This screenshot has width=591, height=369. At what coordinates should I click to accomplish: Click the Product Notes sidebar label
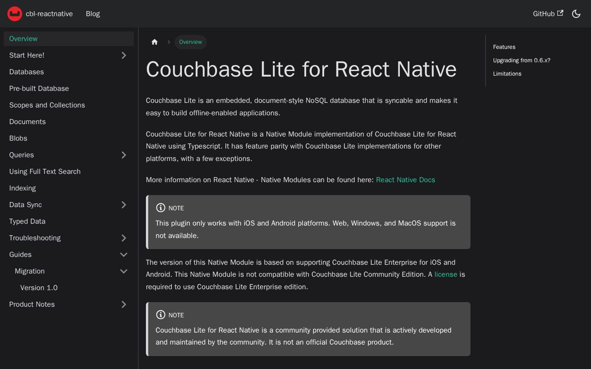(32, 304)
